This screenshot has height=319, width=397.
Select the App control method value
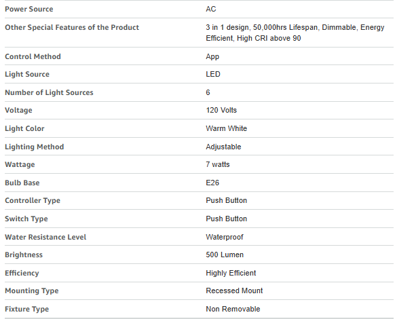212,57
